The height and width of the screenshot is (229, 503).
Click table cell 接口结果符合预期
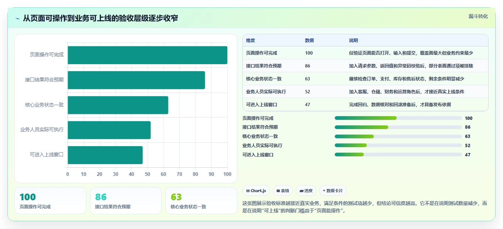pyautogui.click(x=264, y=66)
